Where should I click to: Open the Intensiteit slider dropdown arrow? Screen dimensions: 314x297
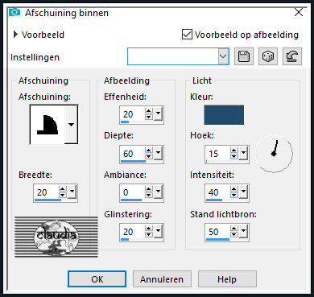243,192
